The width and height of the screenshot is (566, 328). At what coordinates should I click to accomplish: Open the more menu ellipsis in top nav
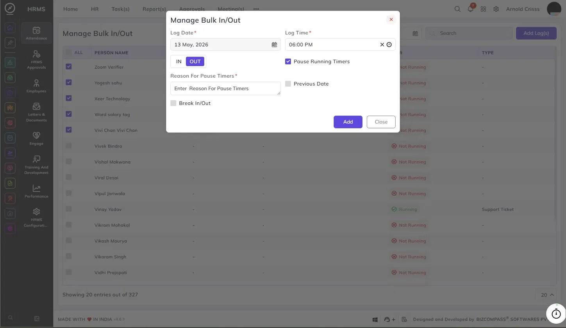tap(256, 9)
